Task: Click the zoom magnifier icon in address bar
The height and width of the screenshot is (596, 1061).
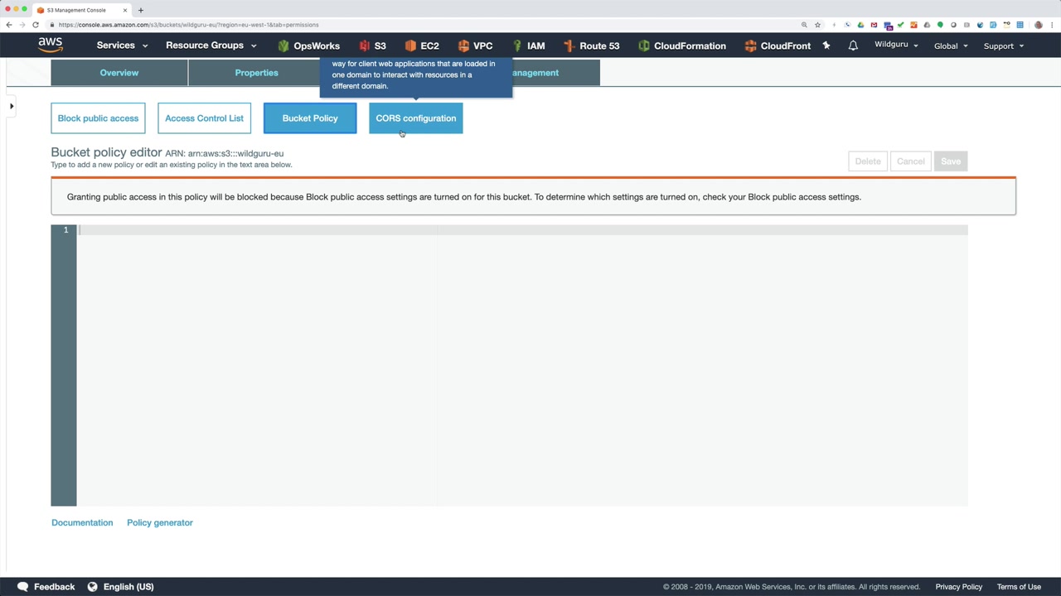Action: pos(804,25)
